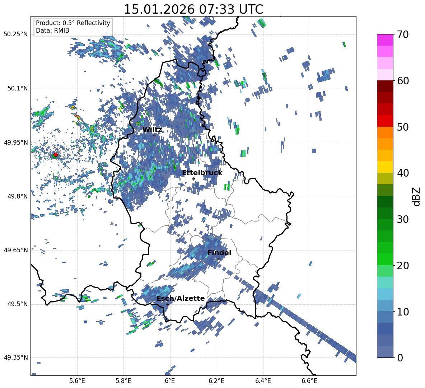The image size is (425, 388).
Task: Click the 49.5°N latitude tick label
Action: point(18,304)
